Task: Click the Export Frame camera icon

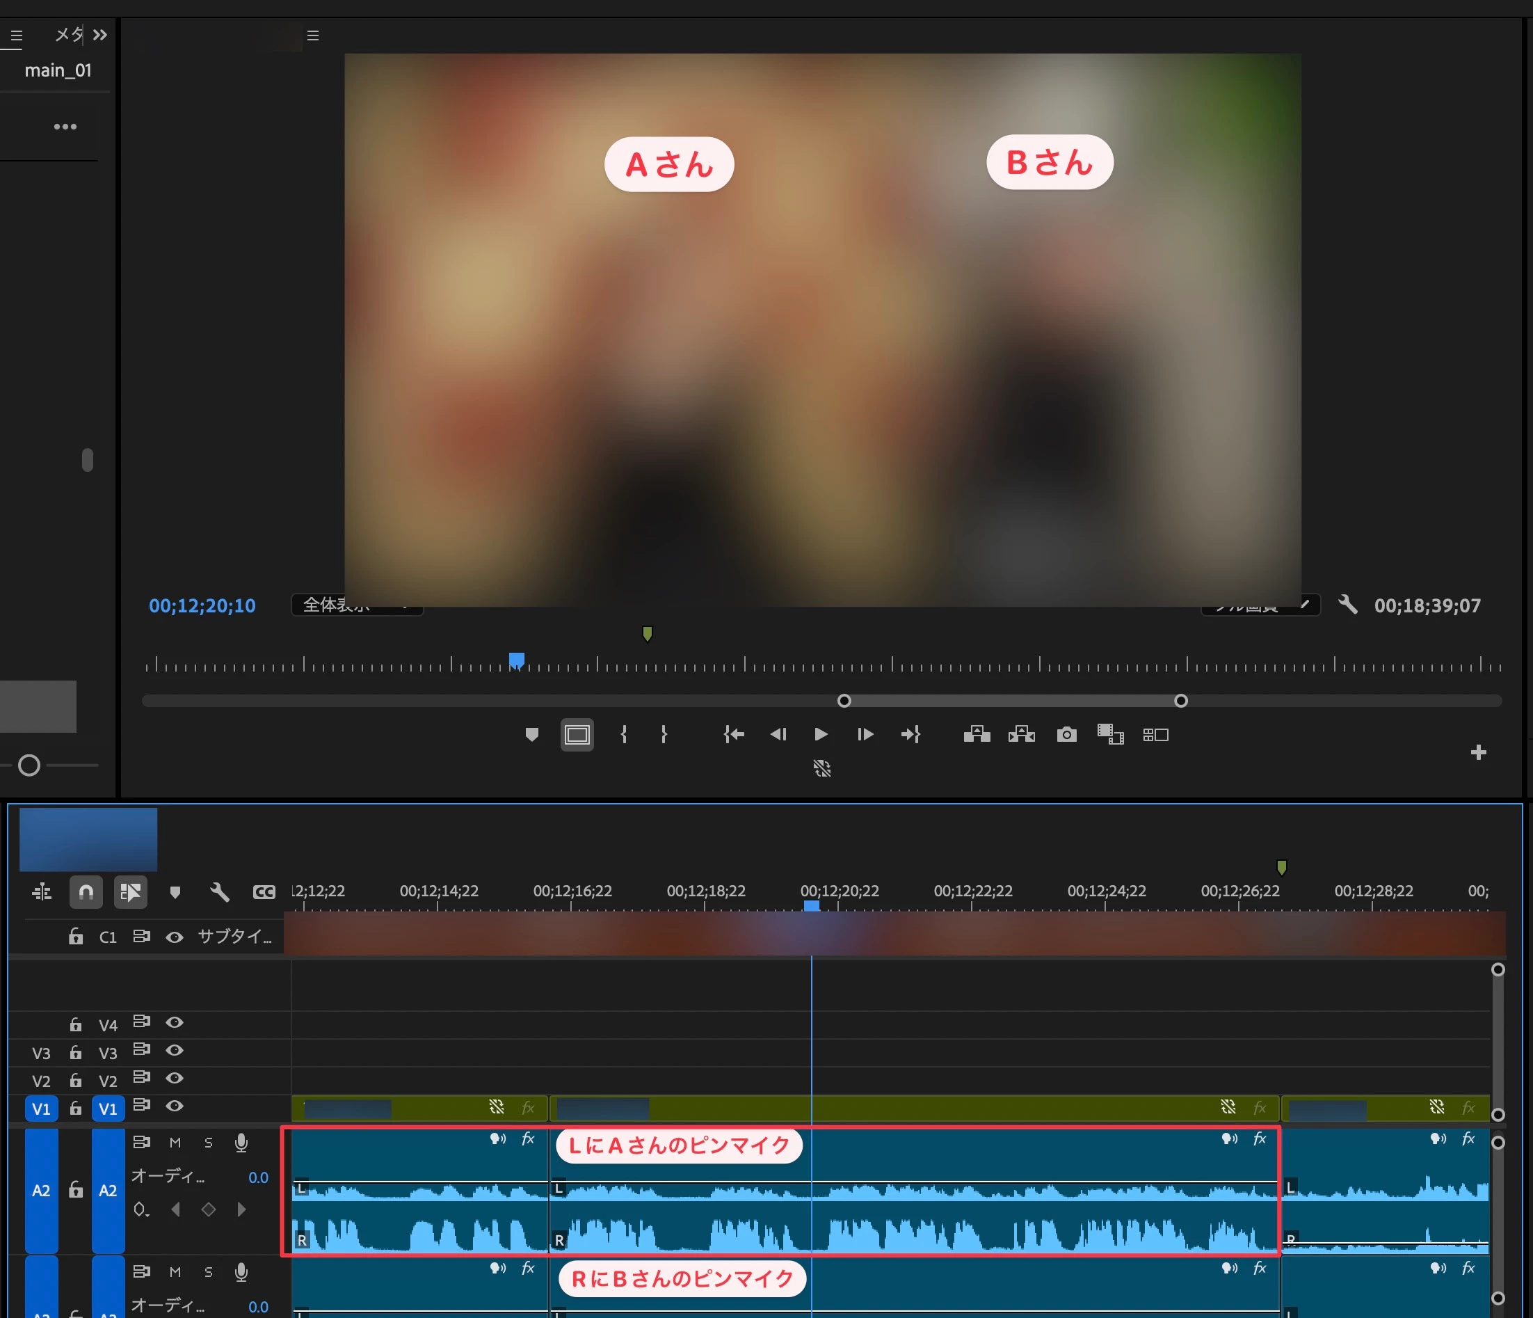Action: click(x=1066, y=735)
